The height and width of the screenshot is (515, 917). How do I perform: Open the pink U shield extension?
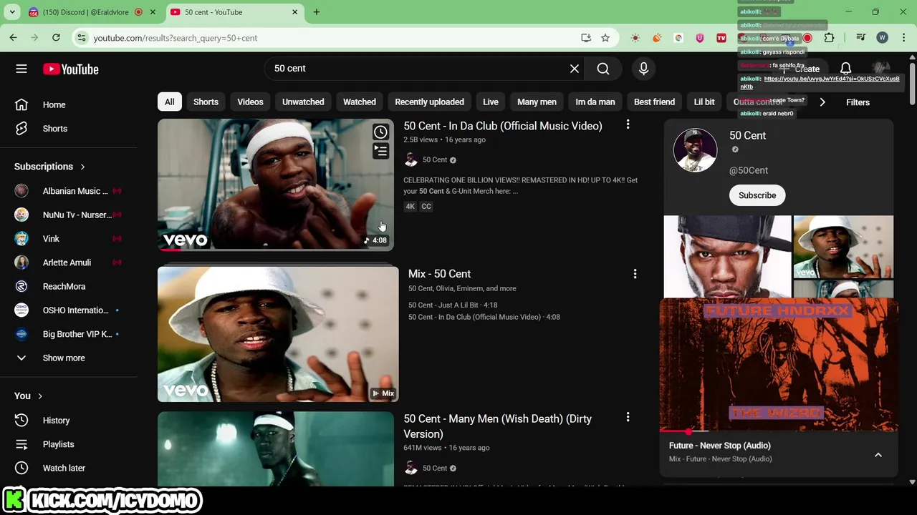click(x=700, y=38)
